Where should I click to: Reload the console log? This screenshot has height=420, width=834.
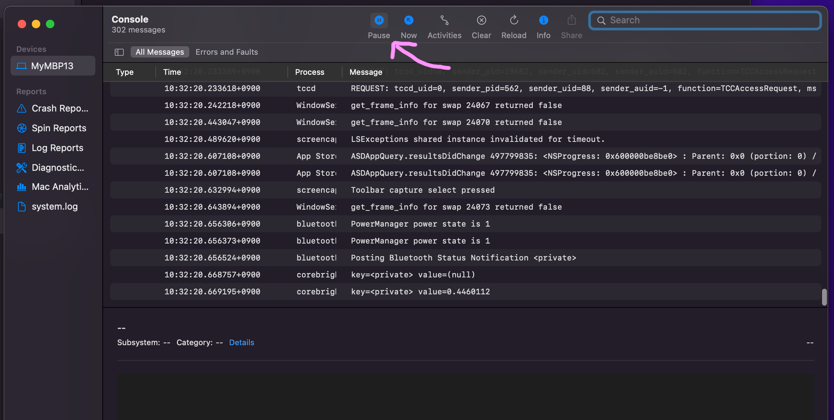(x=514, y=21)
